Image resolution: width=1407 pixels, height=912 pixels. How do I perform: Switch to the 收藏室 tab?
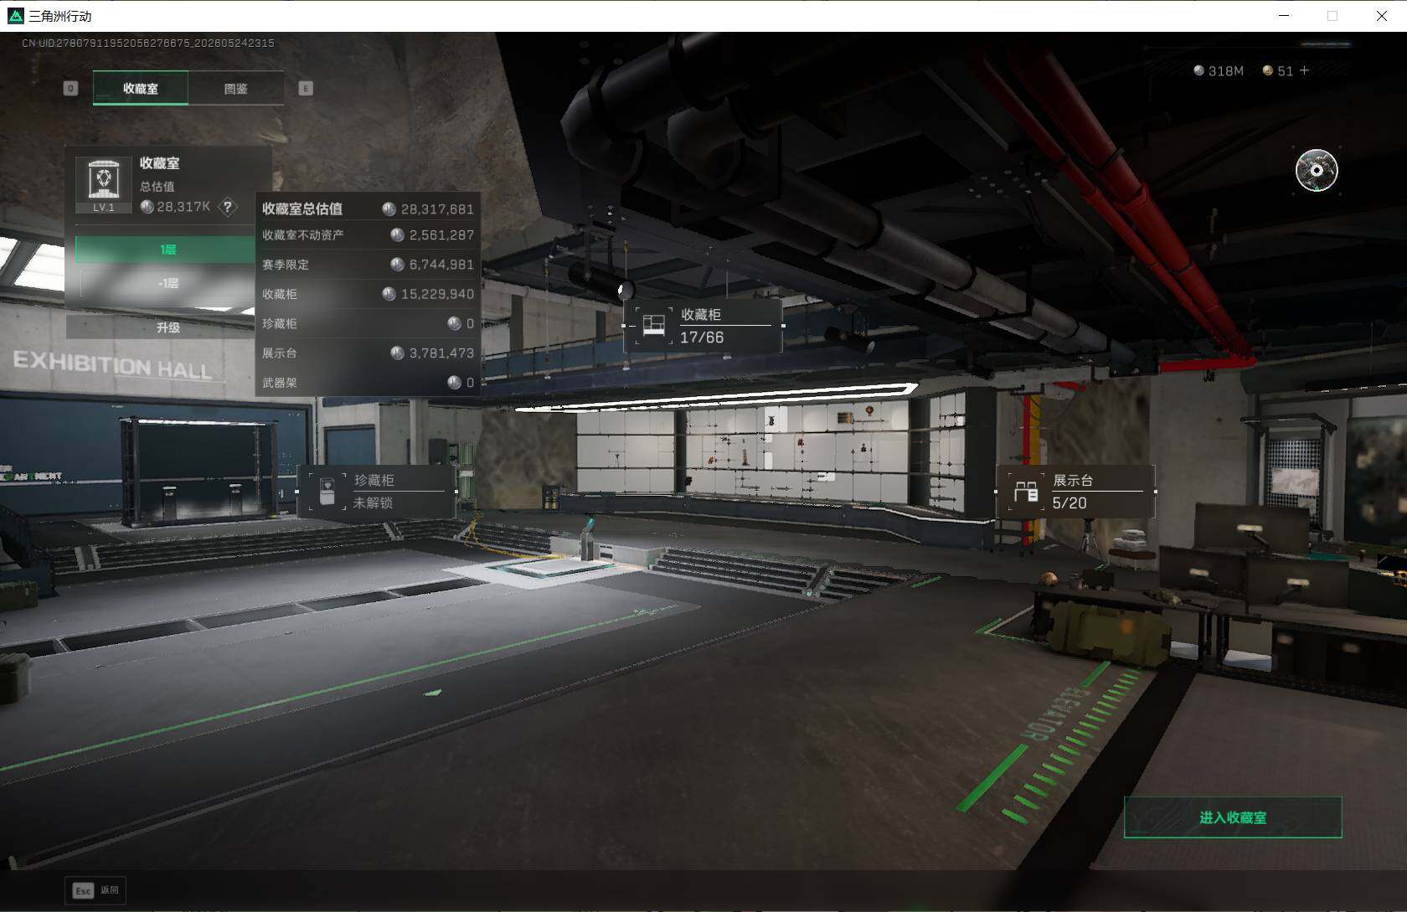140,88
